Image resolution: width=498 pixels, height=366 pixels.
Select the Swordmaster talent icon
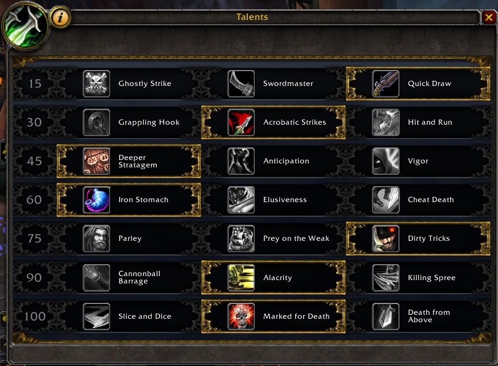click(241, 84)
